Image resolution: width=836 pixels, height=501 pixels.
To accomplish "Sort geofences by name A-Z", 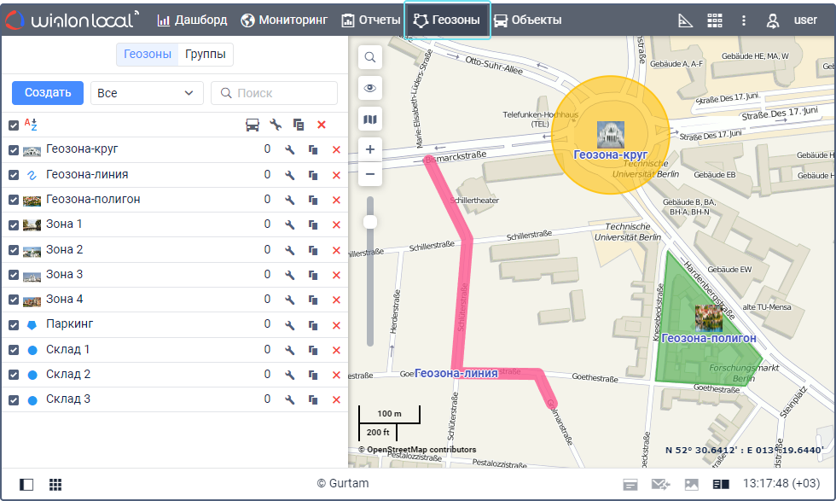I will pos(31,125).
